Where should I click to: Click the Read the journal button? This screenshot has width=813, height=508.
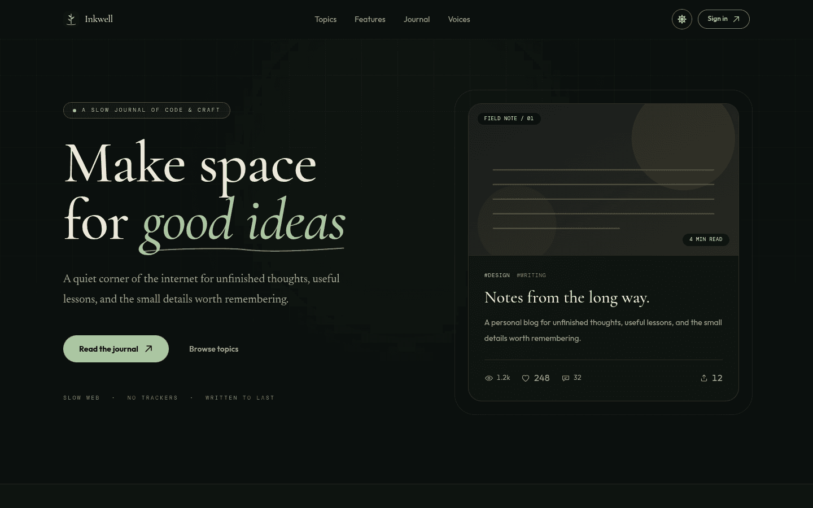[116, 349]
